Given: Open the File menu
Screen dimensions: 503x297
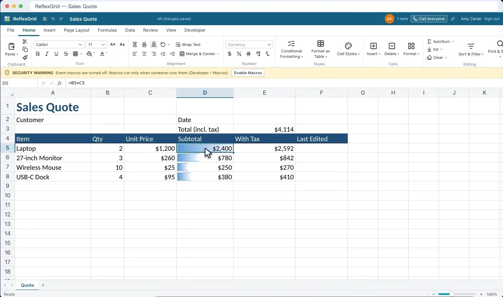Looking at the screenshot, I should tap(11, 30).
